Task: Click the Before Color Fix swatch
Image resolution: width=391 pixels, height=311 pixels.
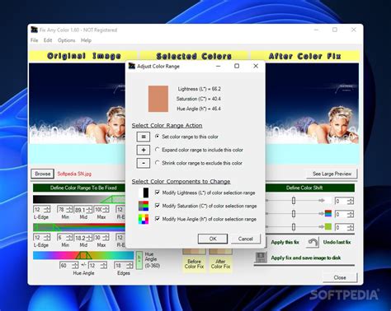Action: click(x=194, y=251)
